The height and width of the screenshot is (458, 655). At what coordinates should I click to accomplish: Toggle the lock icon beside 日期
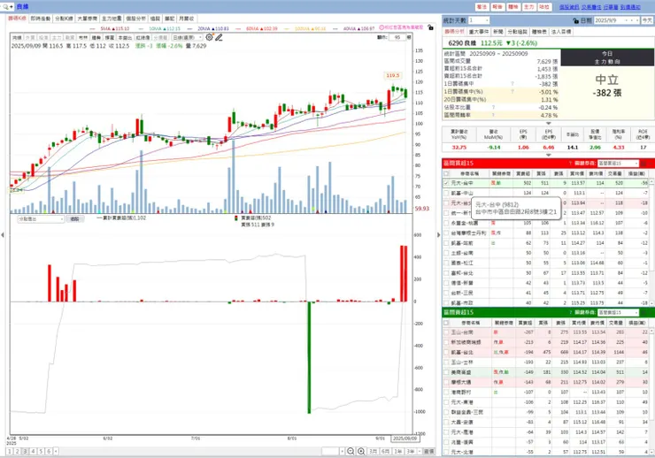coord(576,20)
